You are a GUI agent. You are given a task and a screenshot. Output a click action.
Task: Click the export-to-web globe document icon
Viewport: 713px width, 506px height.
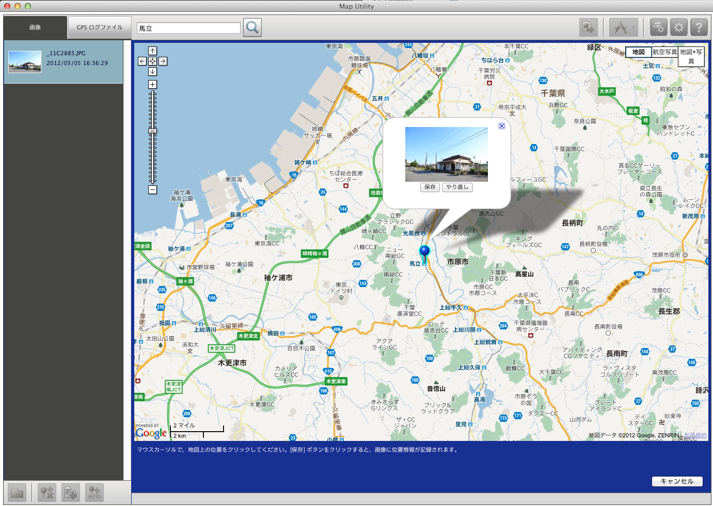click(589, 27)
